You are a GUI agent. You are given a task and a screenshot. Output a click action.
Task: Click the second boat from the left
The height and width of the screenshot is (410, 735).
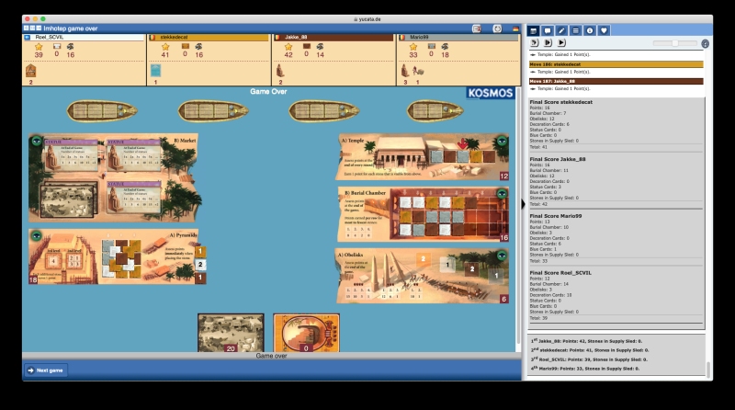[213, 111]
